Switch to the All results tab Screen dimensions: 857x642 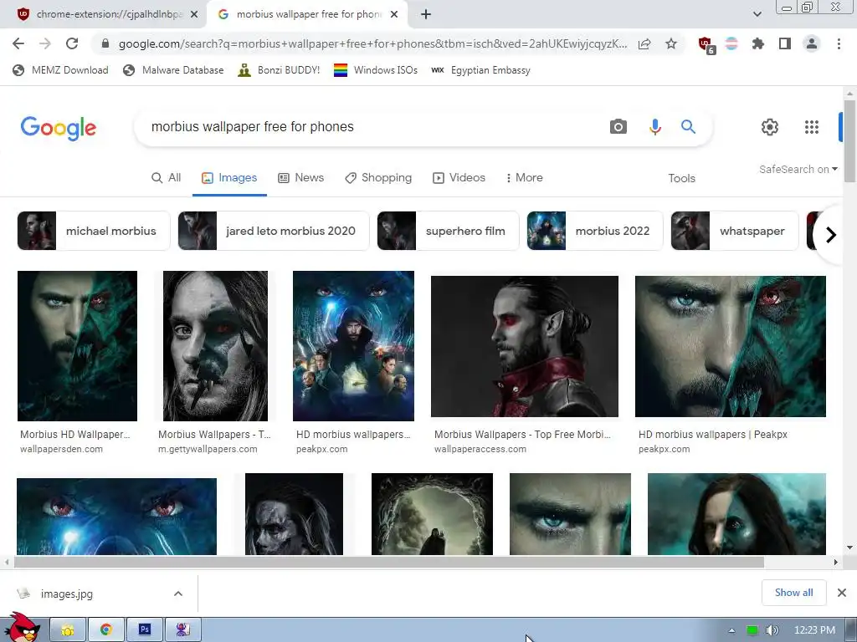point(167,178)
